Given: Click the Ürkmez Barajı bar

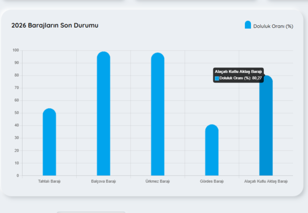Looking at the screenshot, I should (x=158, y=115).
